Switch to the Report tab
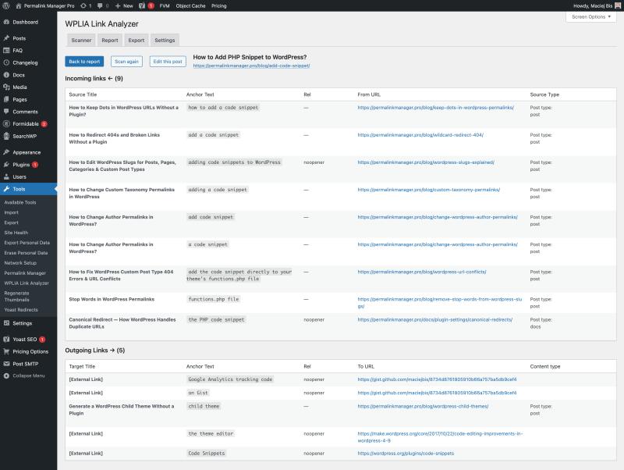This screenshot has height=470, width=624. 110,41
